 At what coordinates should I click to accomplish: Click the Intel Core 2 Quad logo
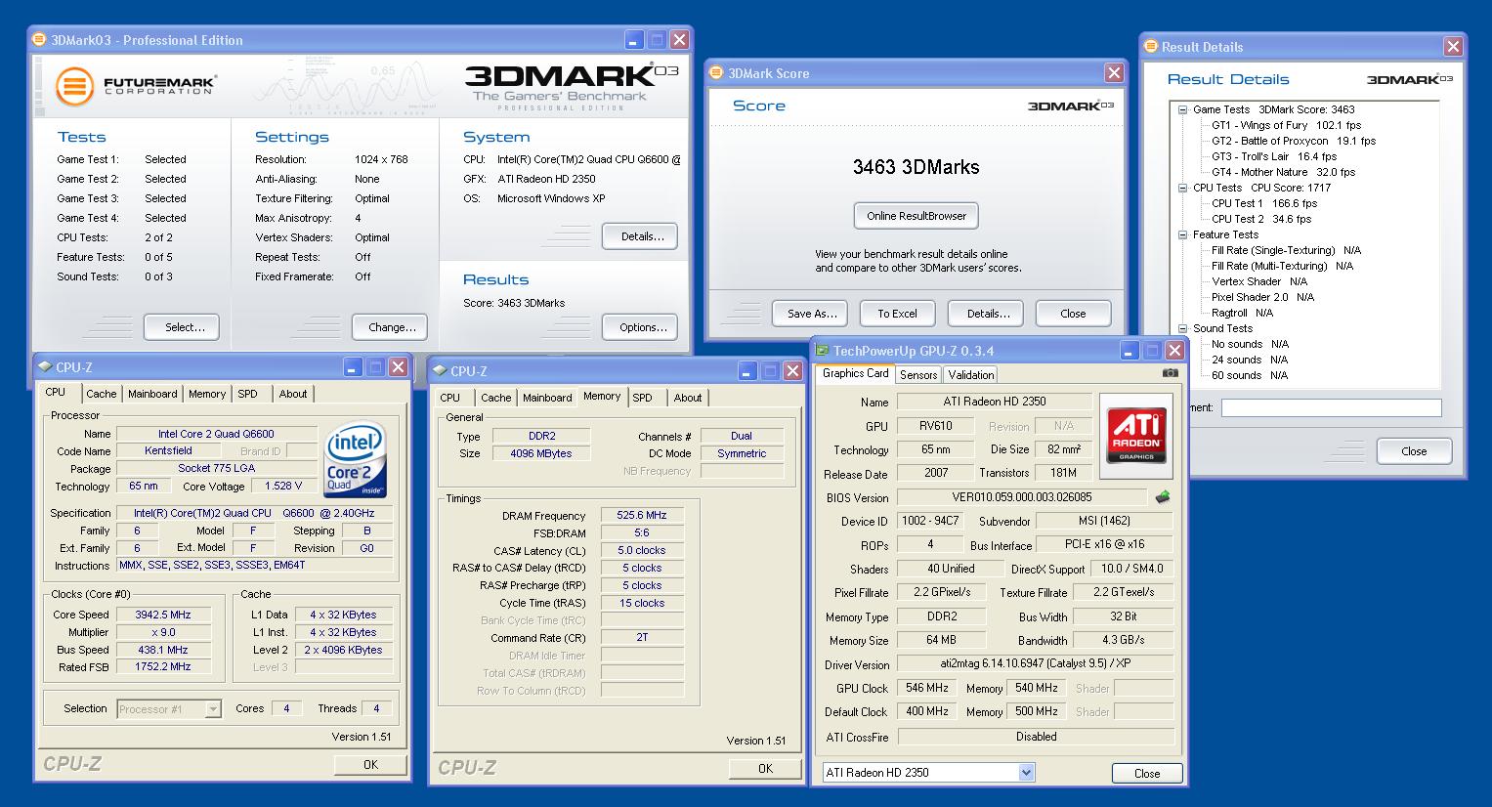pos(356,458)
